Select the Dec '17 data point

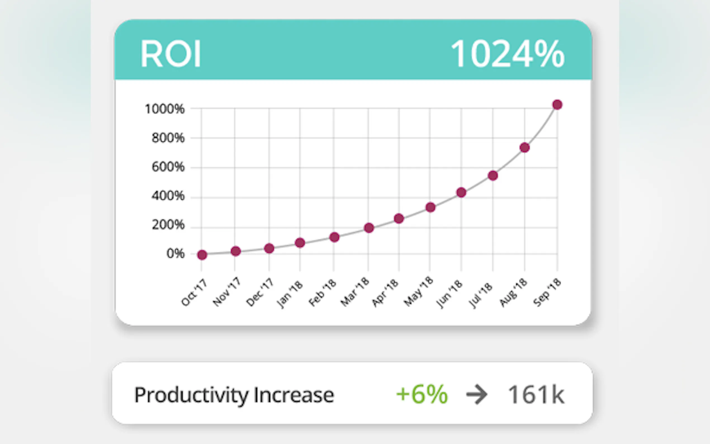(x=269, y=248)
